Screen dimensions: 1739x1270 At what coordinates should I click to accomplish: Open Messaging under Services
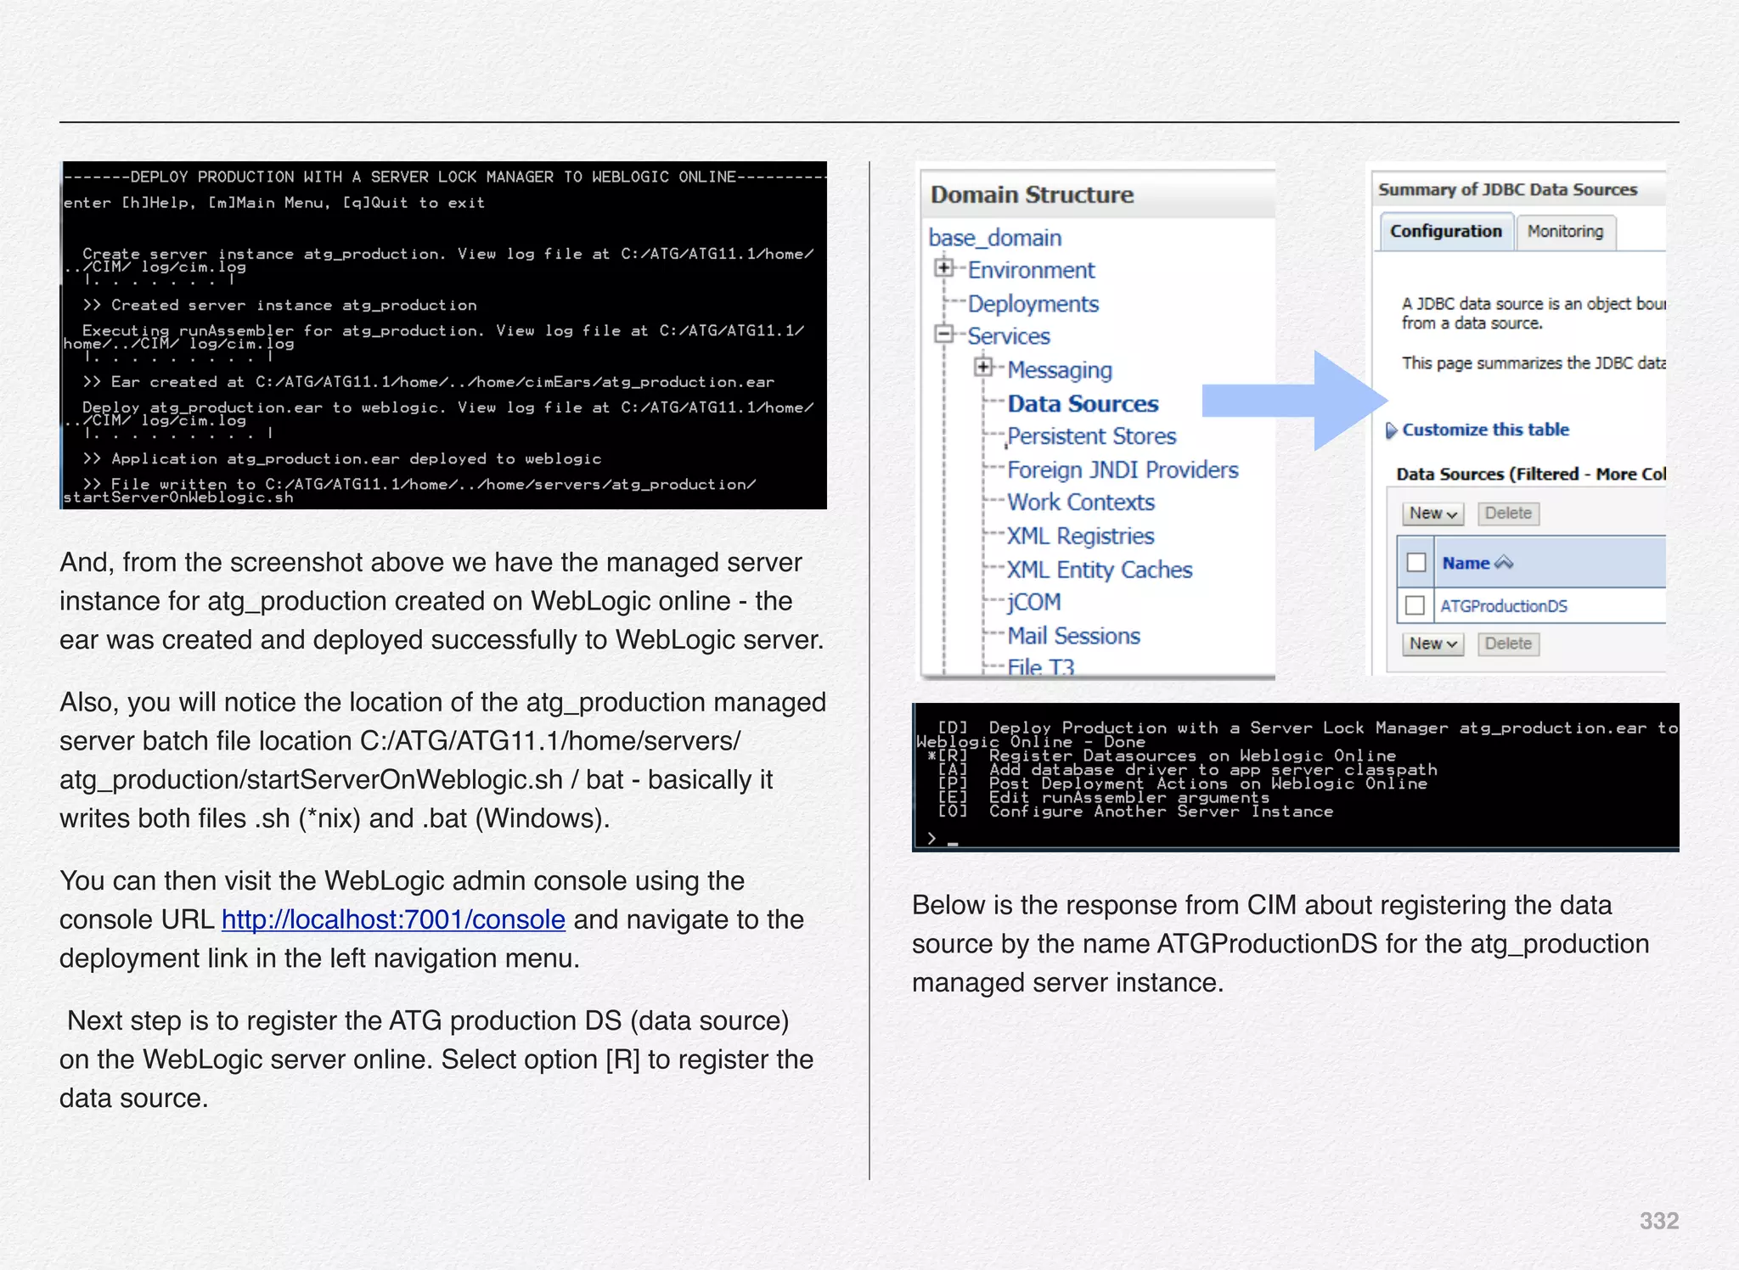(x=1060, y=370)
